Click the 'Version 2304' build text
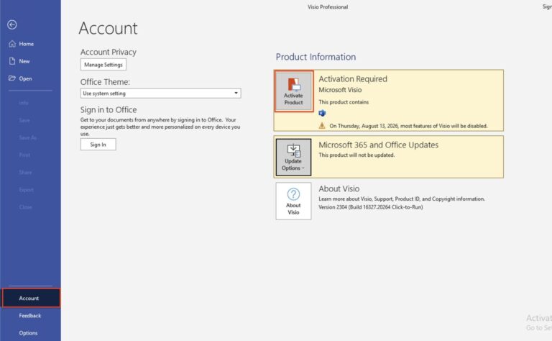This screenshot has width=552, height=341. coord(371,207)
